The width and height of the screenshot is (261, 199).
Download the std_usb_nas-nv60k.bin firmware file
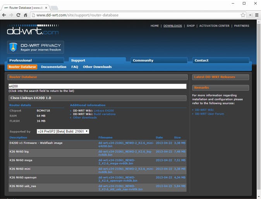tap(120, 188)
